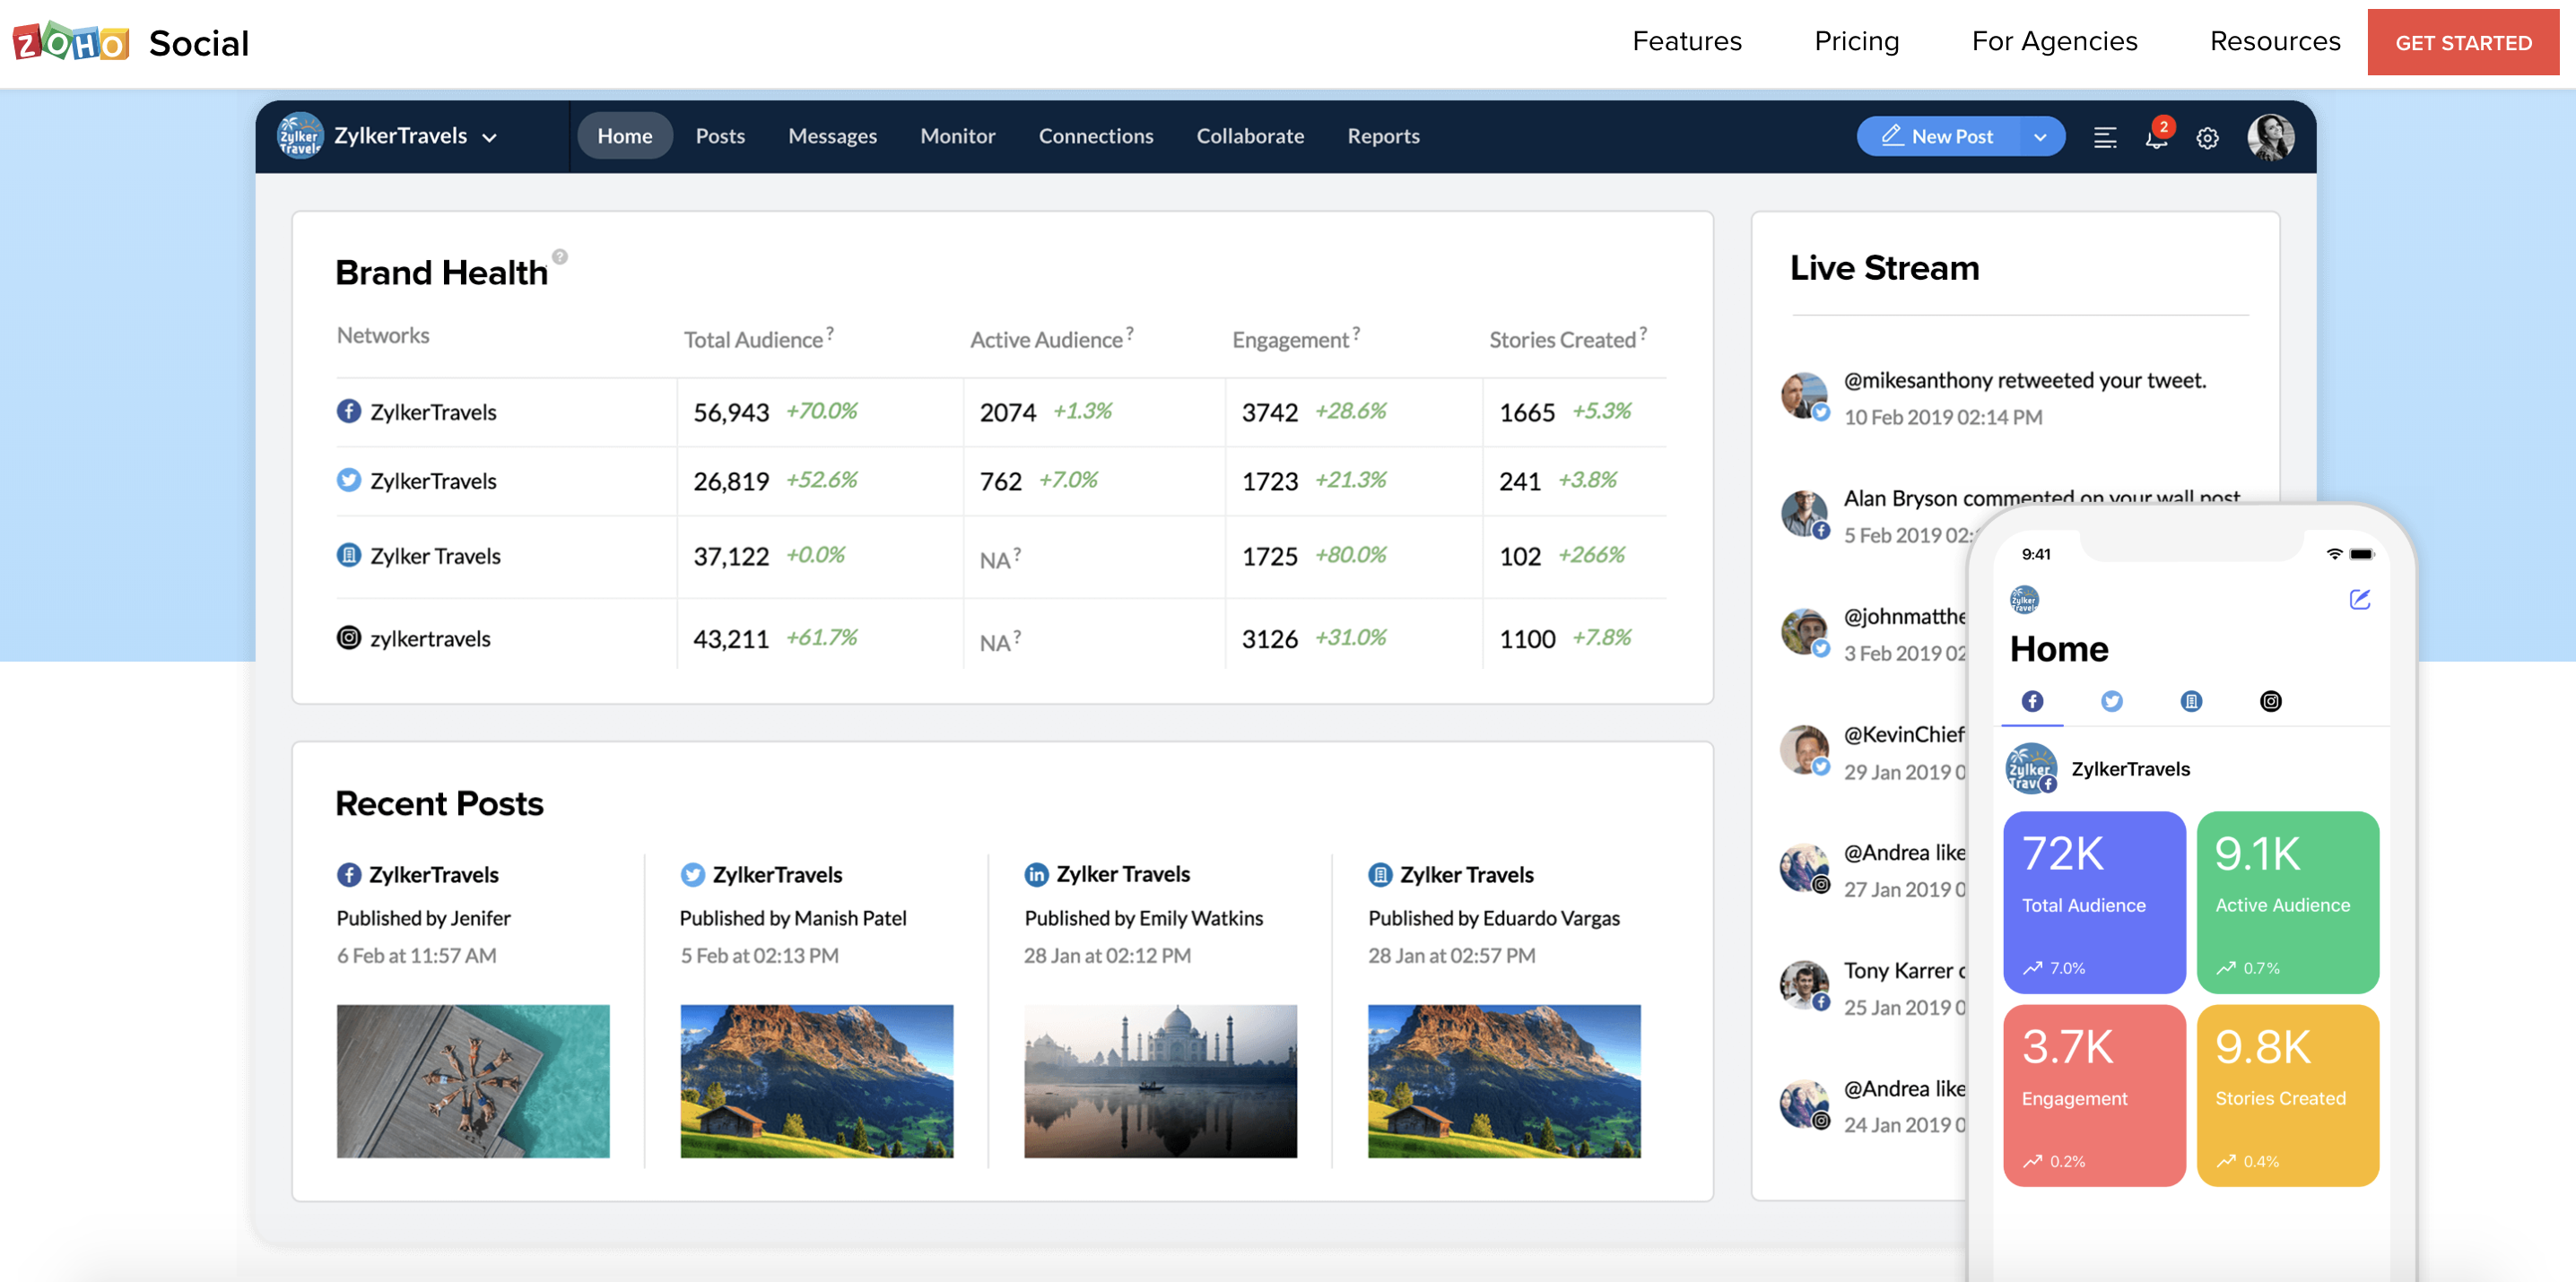Open the Features menu link
The width and height of the screenshot is (2576, 1282).
tap(1687, 41)
